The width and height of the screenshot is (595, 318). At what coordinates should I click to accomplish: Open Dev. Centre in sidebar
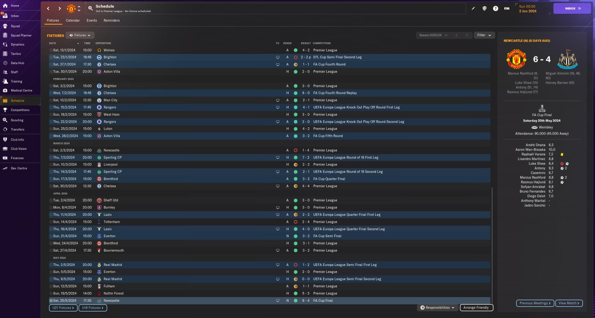pos(19,168)
